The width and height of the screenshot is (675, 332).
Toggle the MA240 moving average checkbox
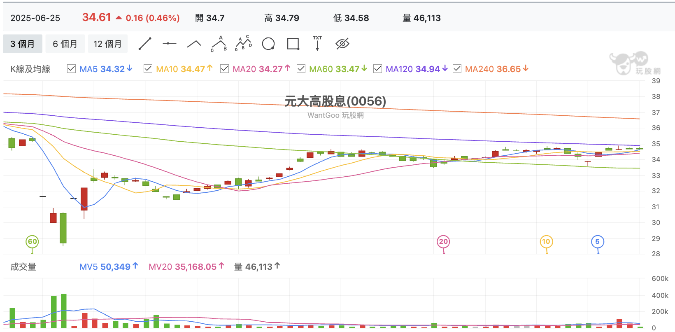tap(457, 69)
